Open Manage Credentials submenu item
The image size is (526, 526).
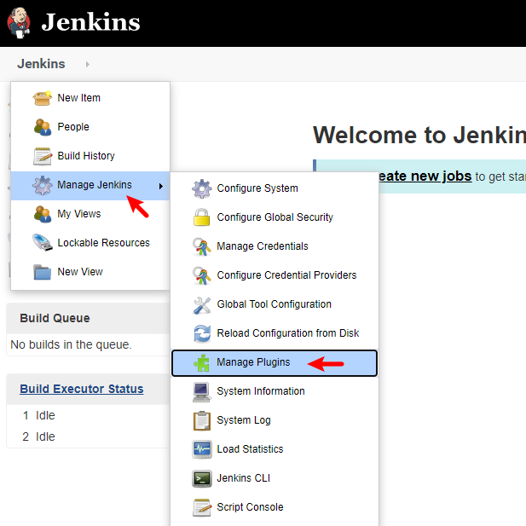click(275, 246)
